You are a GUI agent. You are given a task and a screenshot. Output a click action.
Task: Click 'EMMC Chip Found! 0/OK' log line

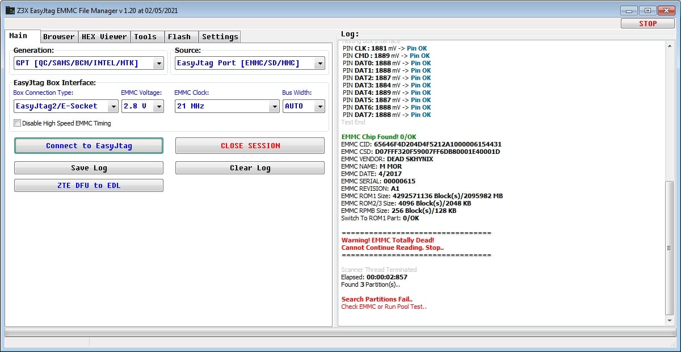tap(379, 137)
